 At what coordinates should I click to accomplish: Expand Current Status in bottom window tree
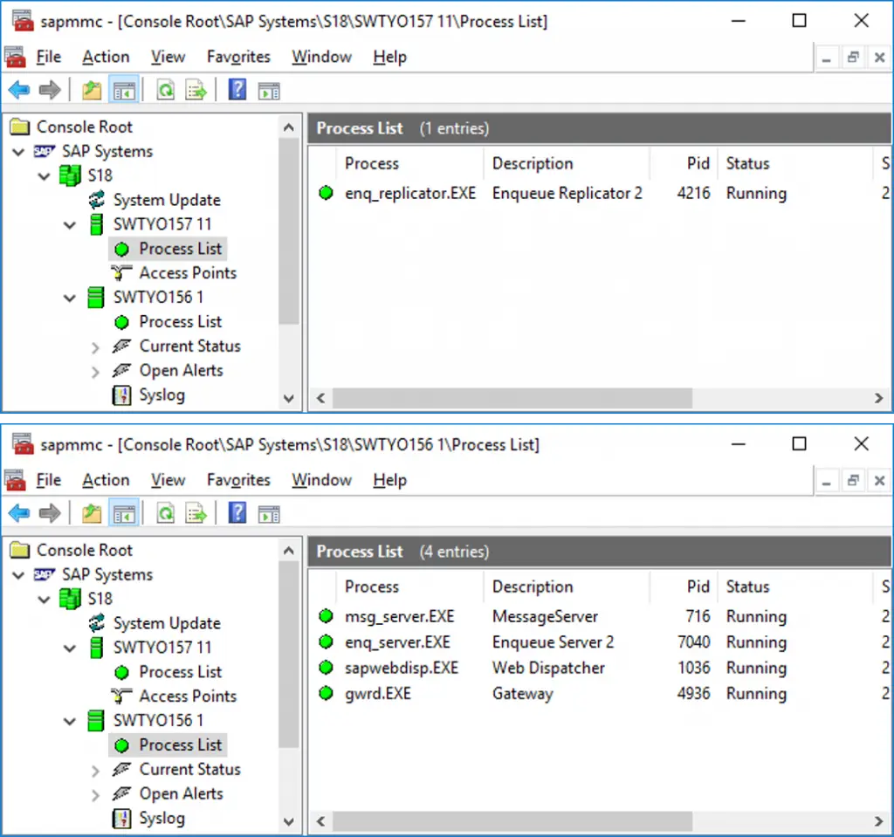coord(95,771)
